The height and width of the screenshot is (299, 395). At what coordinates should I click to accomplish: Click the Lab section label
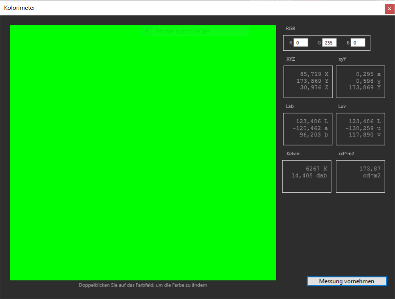coord(290,106)
